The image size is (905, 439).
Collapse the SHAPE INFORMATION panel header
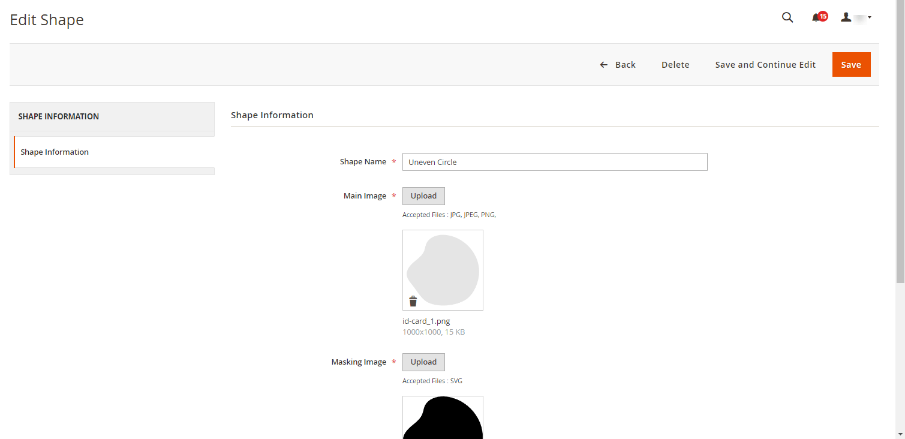(112, 116)
